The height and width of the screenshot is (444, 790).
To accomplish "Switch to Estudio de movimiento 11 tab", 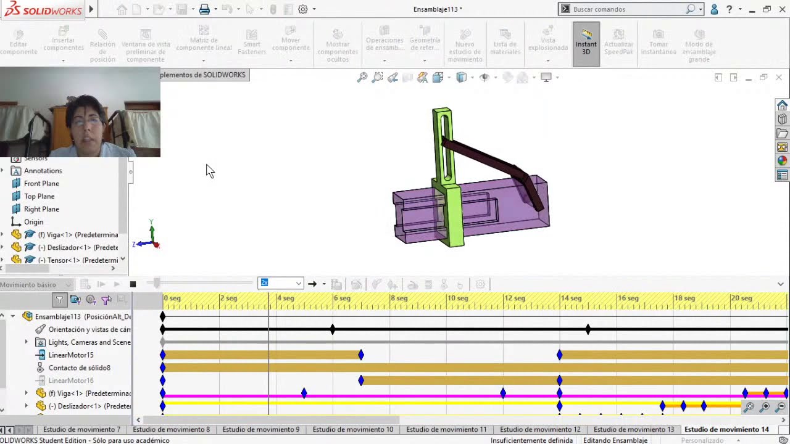I will [x=446, y=429].
